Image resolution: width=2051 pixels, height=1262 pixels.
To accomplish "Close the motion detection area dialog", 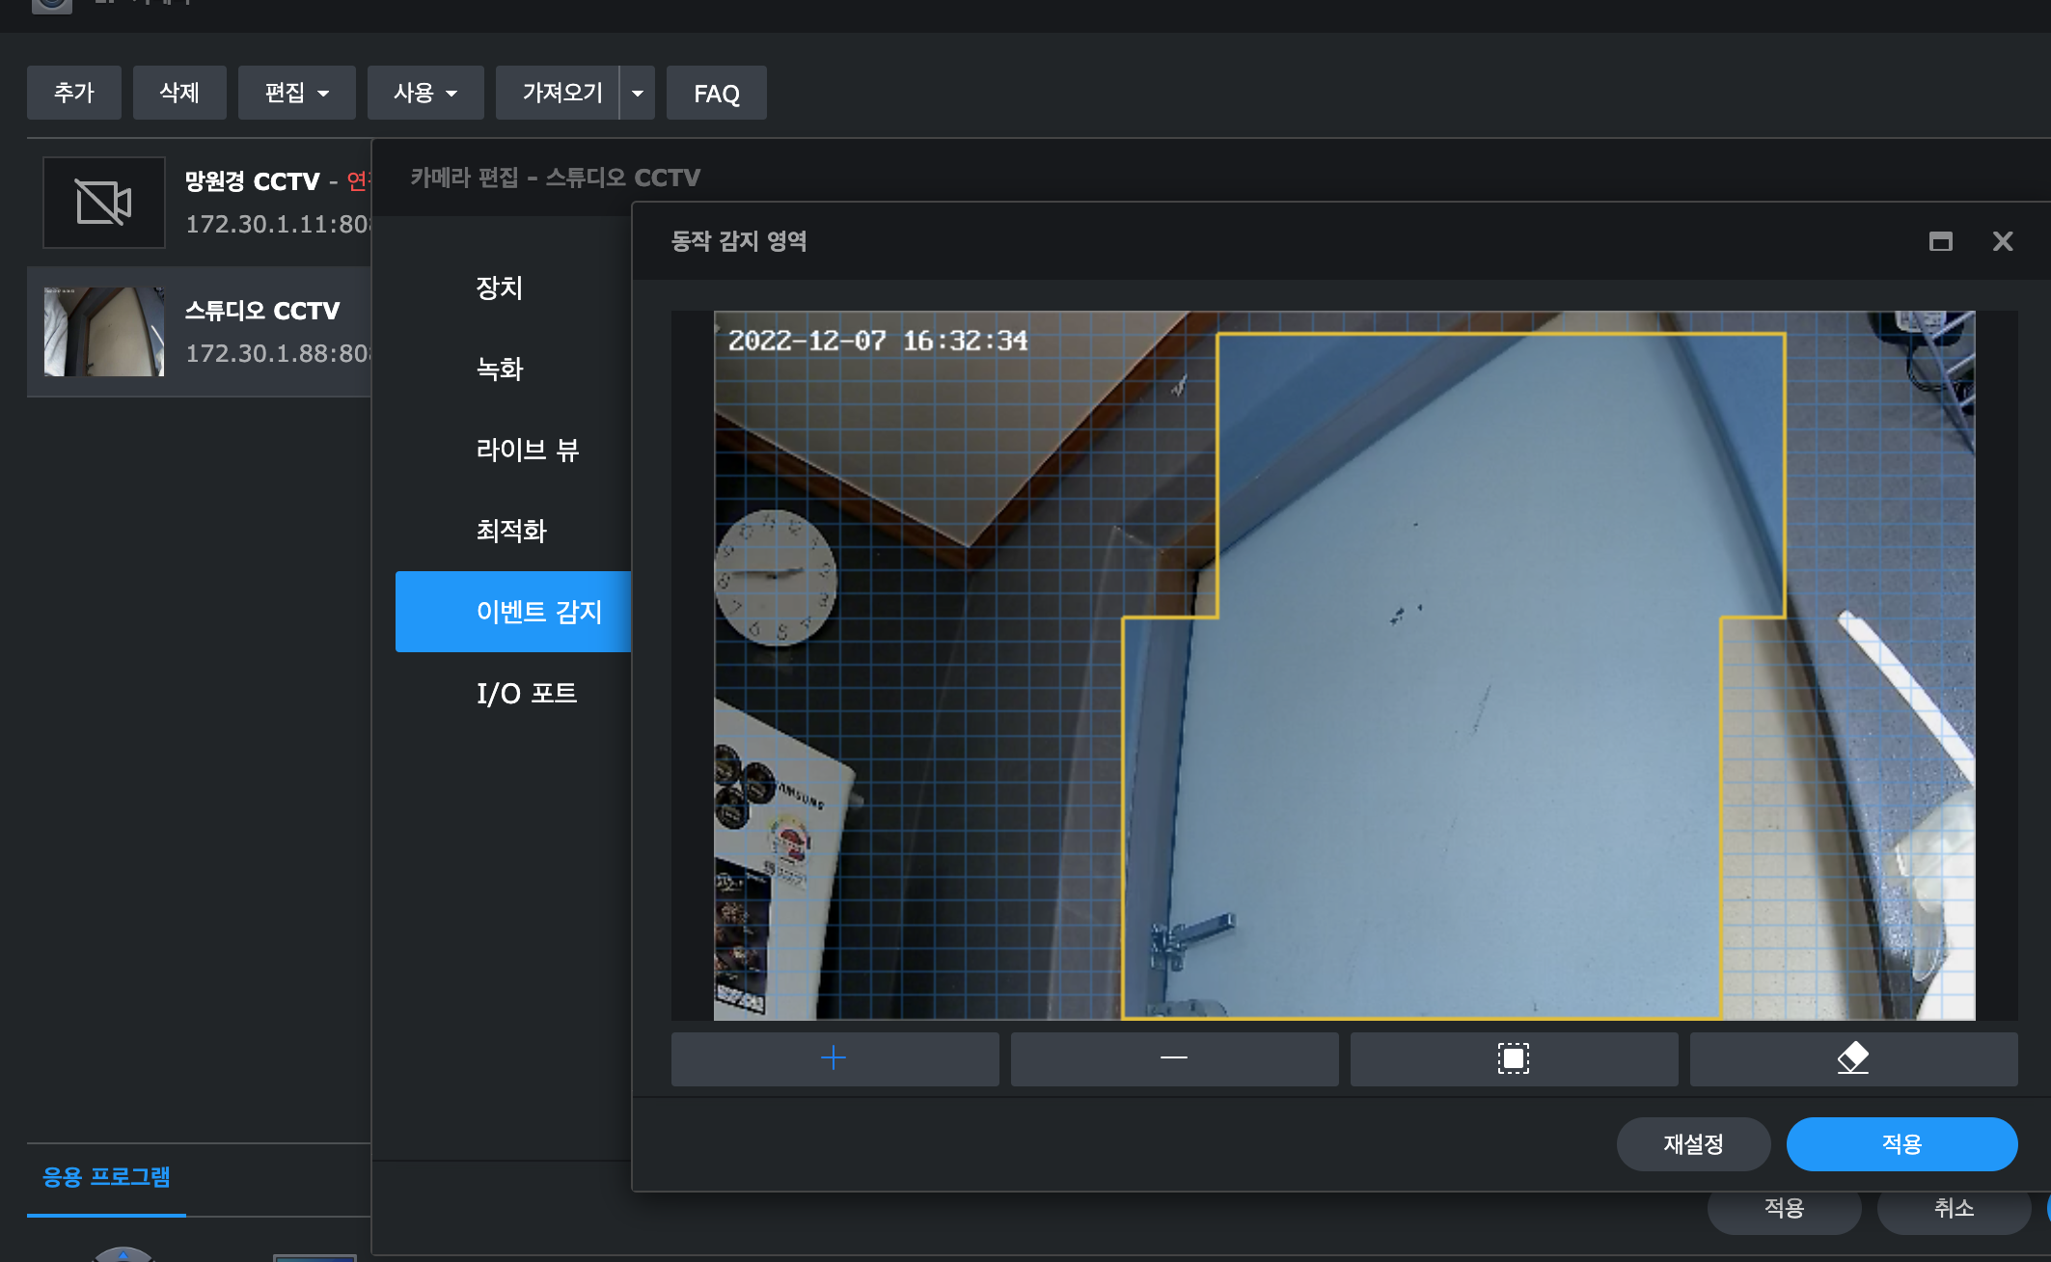I will tap(2003, 241).
